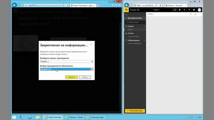The width and height of the screenshot is (214, 120).
Task: Open tools gear in Project Tasks Report browser
Action: (120, 5)
